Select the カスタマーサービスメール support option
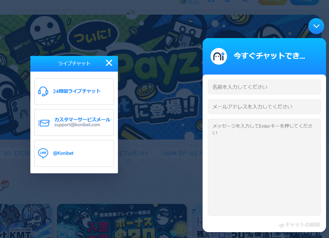 tap(74, 122)
